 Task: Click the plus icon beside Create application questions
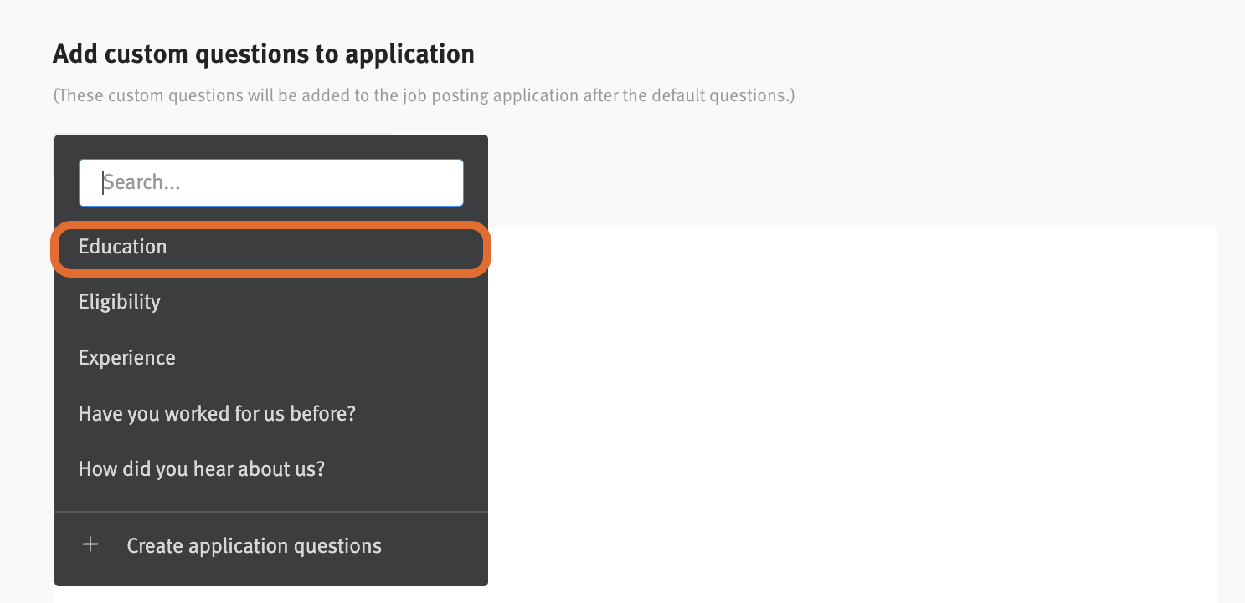pos(90,544)
